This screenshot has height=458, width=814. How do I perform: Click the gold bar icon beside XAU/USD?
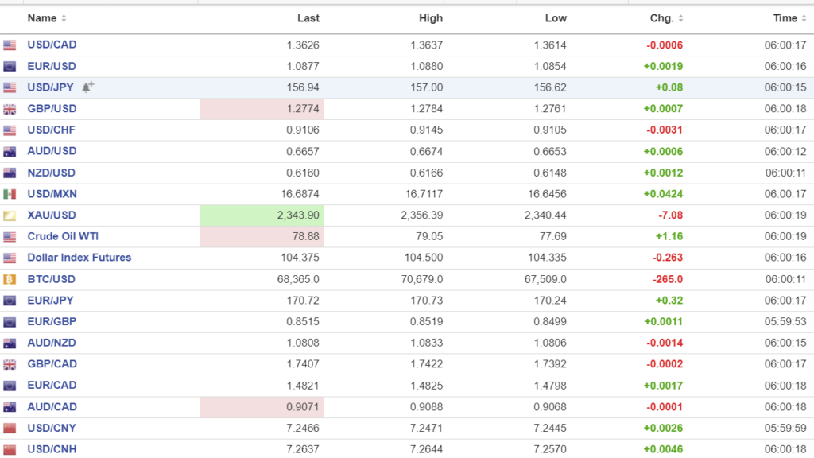(10, 215)
